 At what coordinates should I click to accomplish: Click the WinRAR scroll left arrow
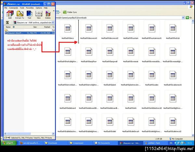pos(5,134)
